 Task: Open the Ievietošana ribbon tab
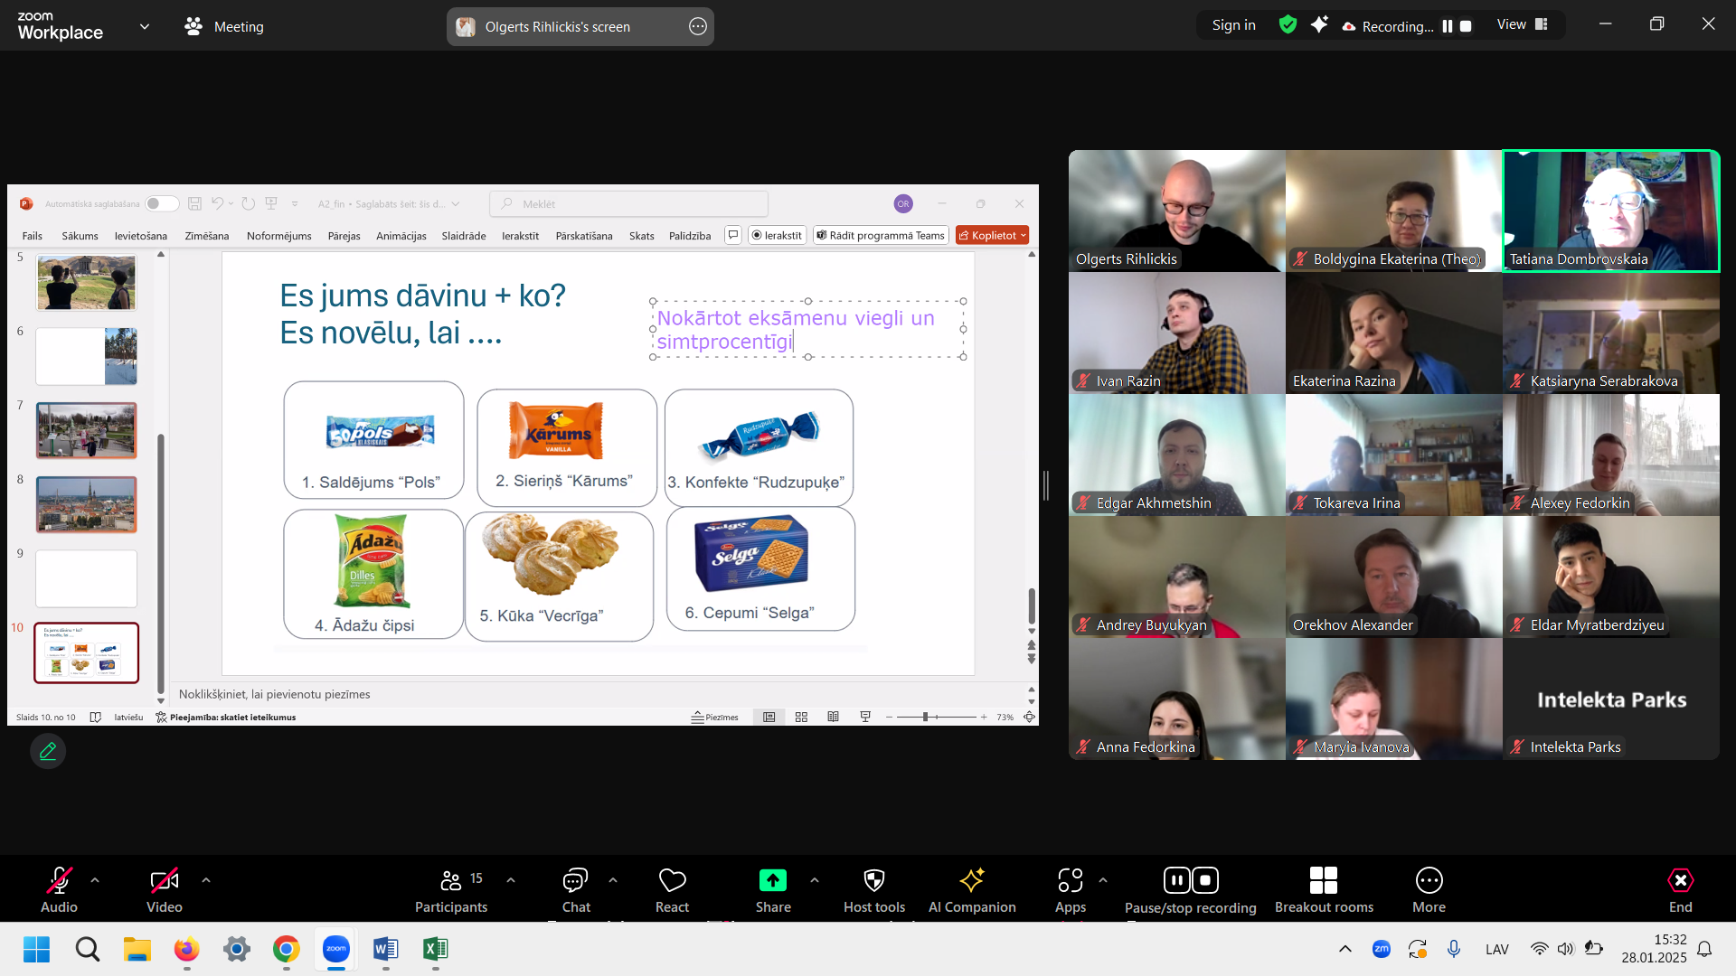click(x=140, y=236)
